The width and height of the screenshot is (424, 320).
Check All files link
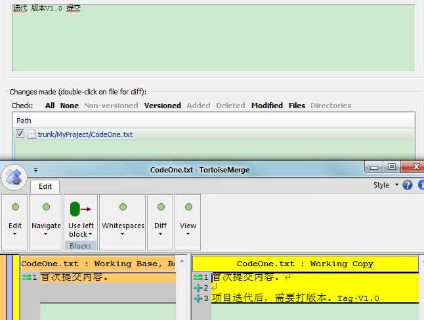point(50,106)
